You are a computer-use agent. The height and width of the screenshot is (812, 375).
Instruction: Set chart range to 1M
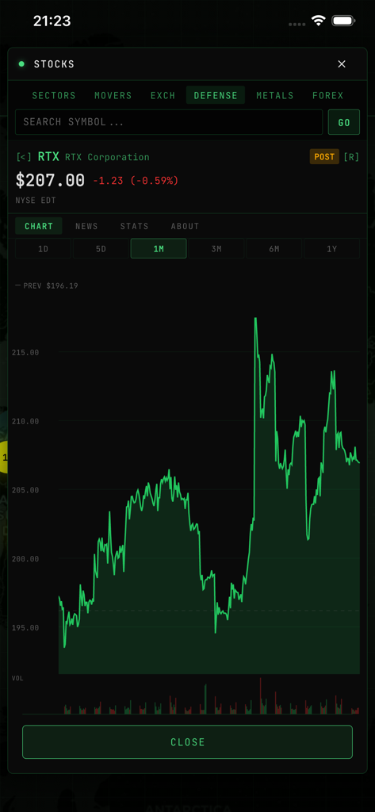tap(159, 248)
